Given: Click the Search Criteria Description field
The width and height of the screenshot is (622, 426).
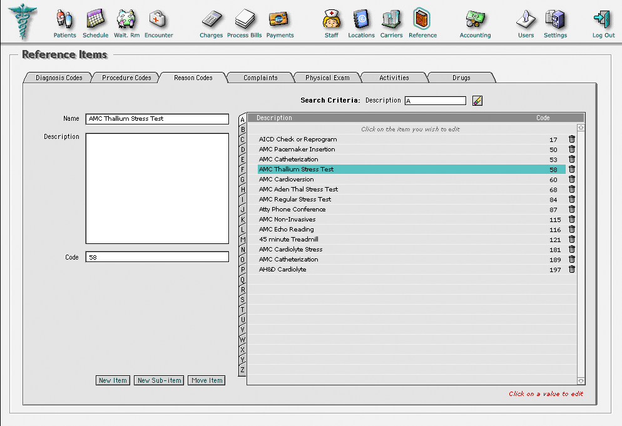Looking at the screenshot, I should pos(436,101).
